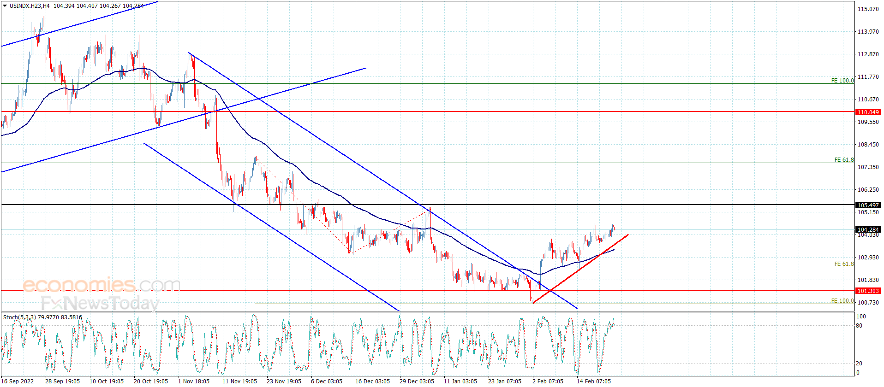Click the FE 61.8 label above 107.350

844,160
